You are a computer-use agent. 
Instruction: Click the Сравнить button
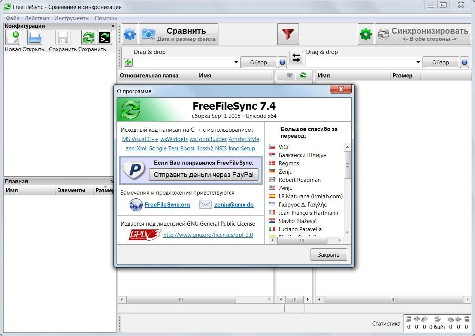pos(179,34)
